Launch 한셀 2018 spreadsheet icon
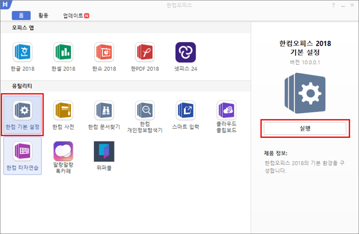 click(x=63, y=52)
